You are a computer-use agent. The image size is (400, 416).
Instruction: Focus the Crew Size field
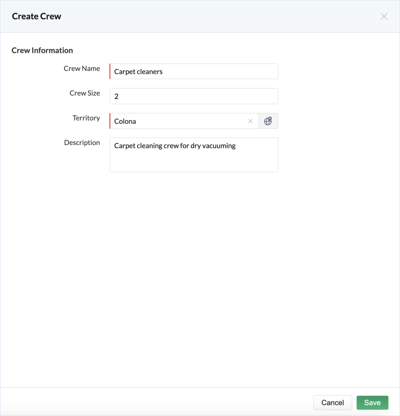(x=194, y=96)
